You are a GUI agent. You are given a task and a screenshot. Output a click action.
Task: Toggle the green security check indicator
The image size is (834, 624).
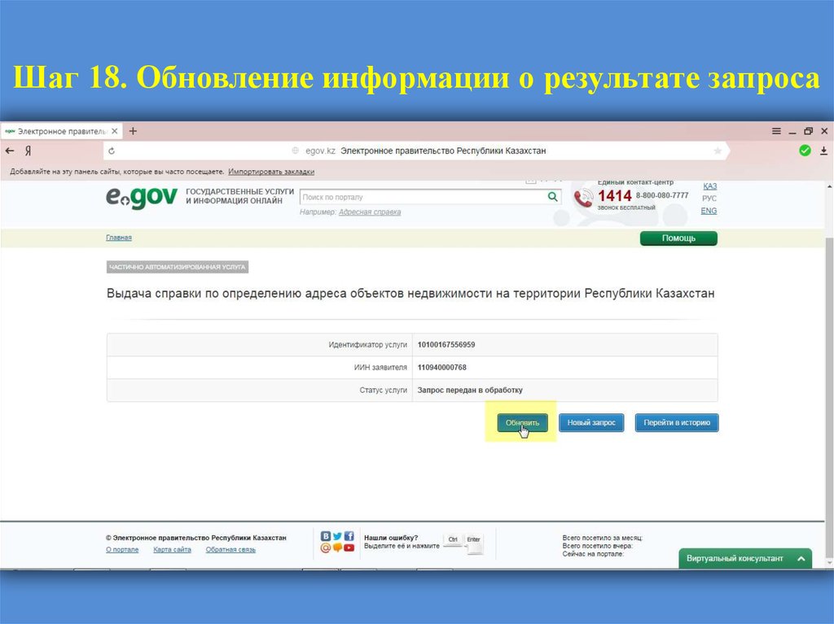point(803,151)
